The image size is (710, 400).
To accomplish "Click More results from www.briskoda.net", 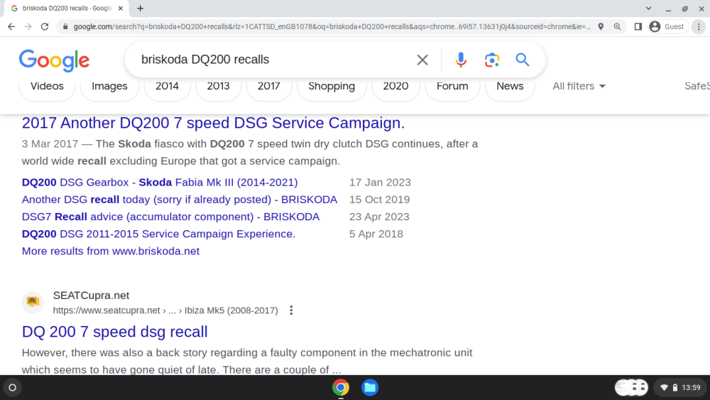I will (111, 251).
